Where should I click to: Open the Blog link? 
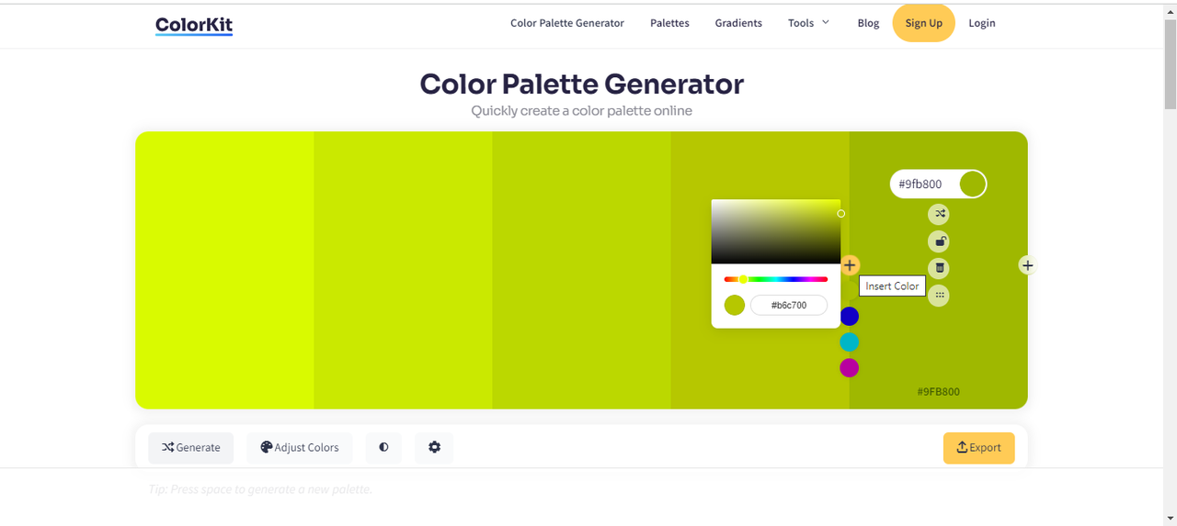click(868, 23)
